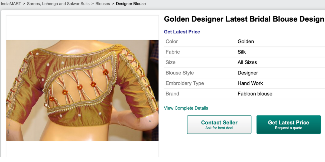Open View Complete Details link

(186, 108)
